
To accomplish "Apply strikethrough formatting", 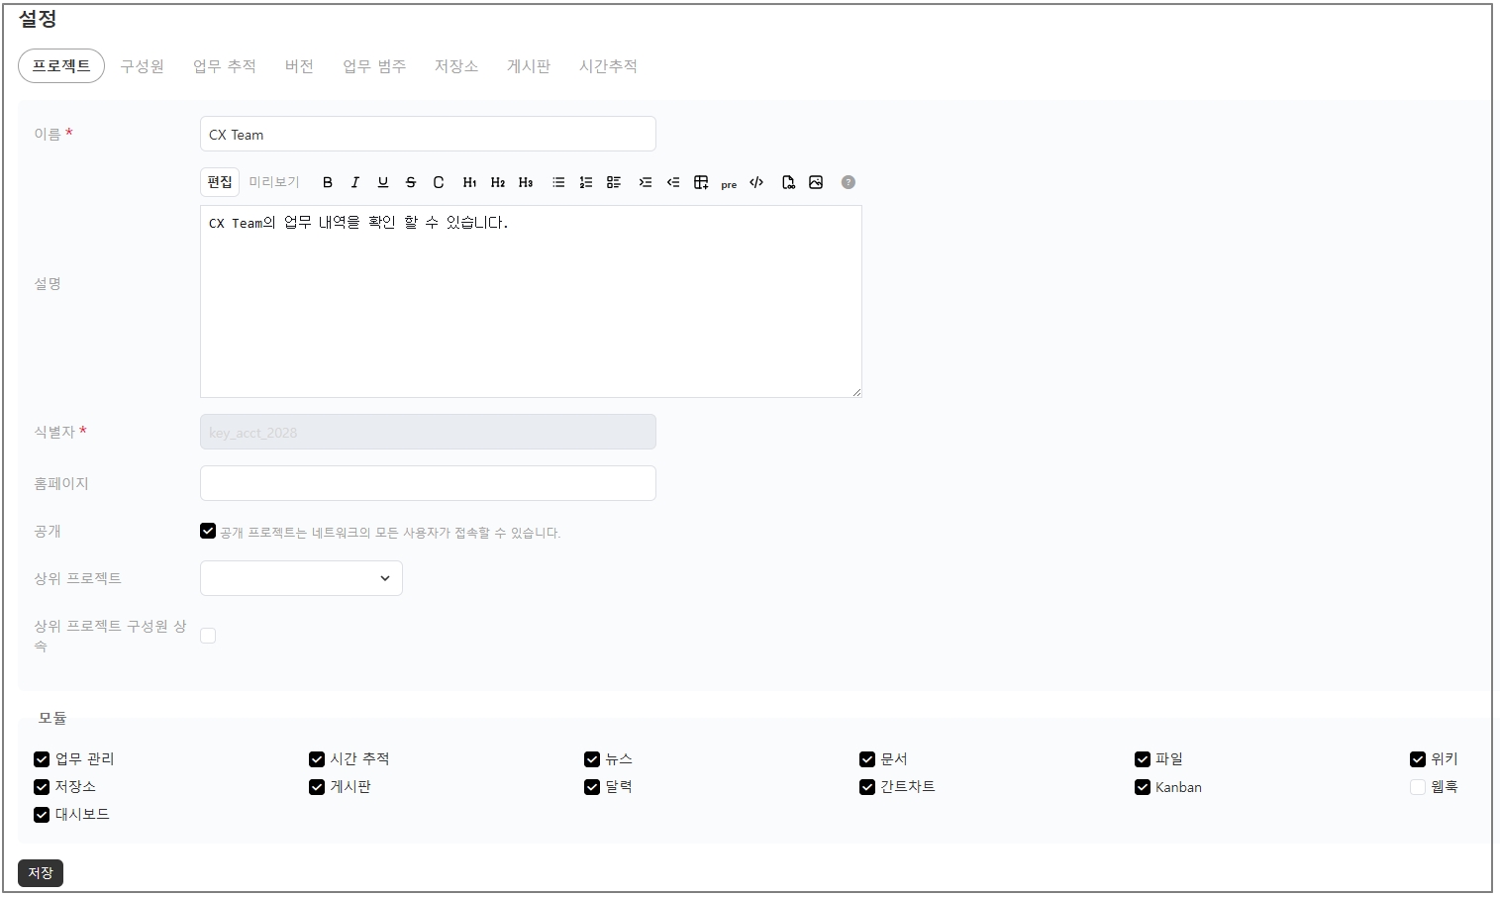I will coord(411,182).
